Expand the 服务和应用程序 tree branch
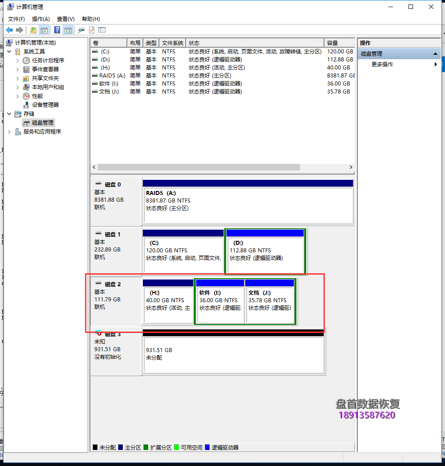Screen dimensions: 445x466 pyautogui.click(x=9, y=131)
